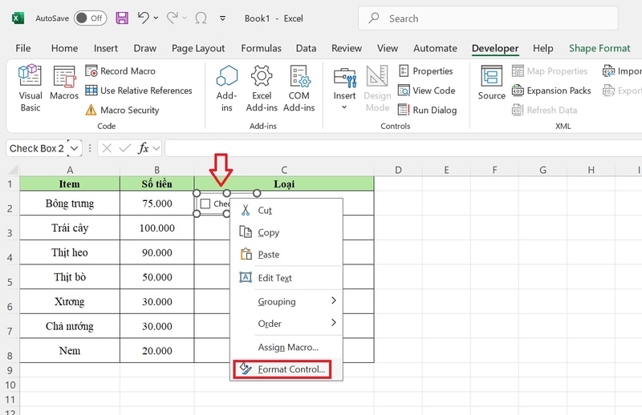Open Macro Security settings
The width and height of the screenshot is (642, 415).
[x=122, y=110]
